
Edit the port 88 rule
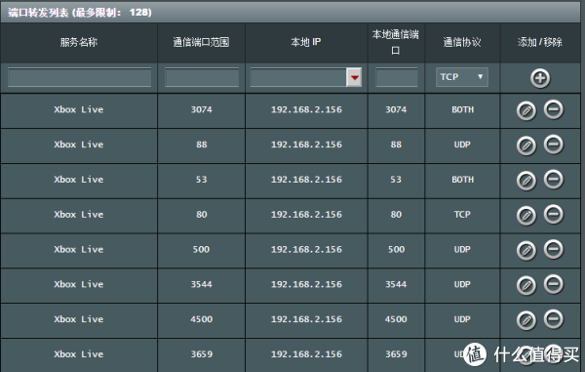(526, 145)
